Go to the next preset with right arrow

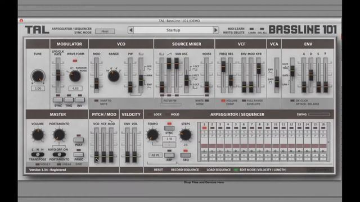point(215,30)
